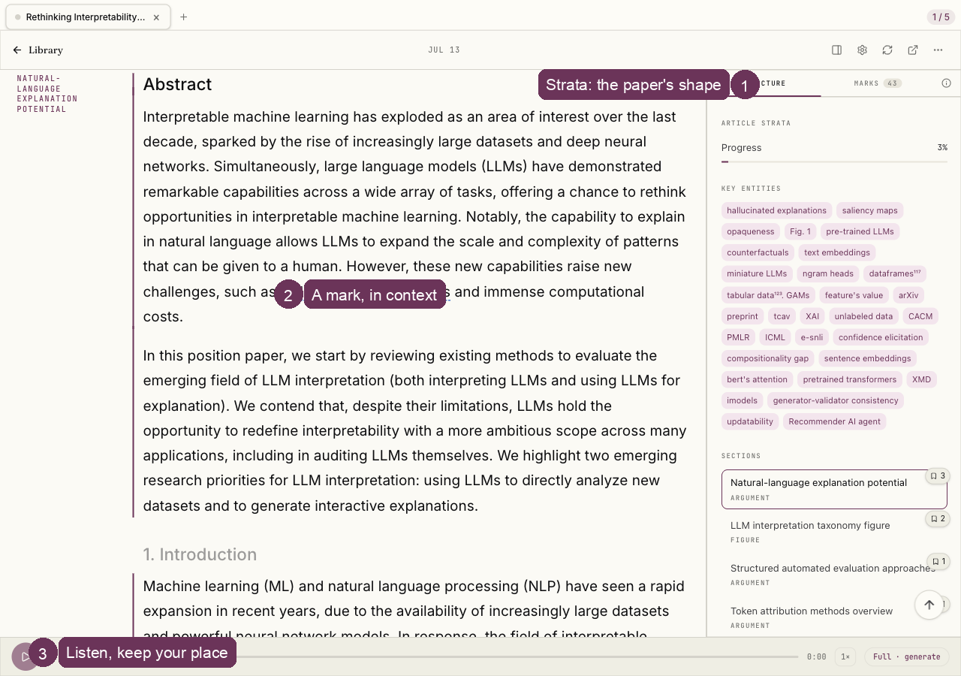Click the info icon beside Marks tab
Viewport: 961px width, 676px height.
click(x=946, y=83)
